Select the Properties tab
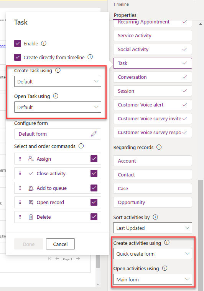204x291 pixels. [x=125, y=15]
